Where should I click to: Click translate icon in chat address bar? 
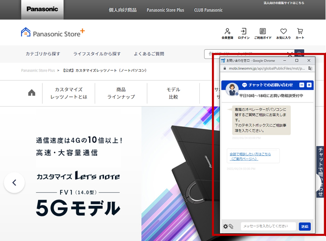310,68
